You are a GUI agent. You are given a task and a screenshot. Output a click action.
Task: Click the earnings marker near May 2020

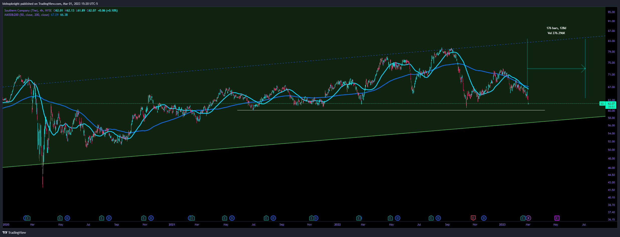tap(60, 218)
